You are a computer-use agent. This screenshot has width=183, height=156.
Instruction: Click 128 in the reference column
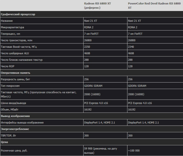click(86, 66)
